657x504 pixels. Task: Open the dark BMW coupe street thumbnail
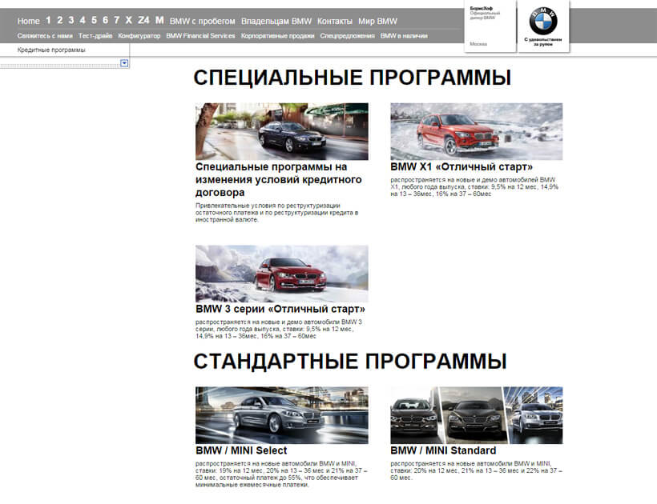click(x=282, y=131)
